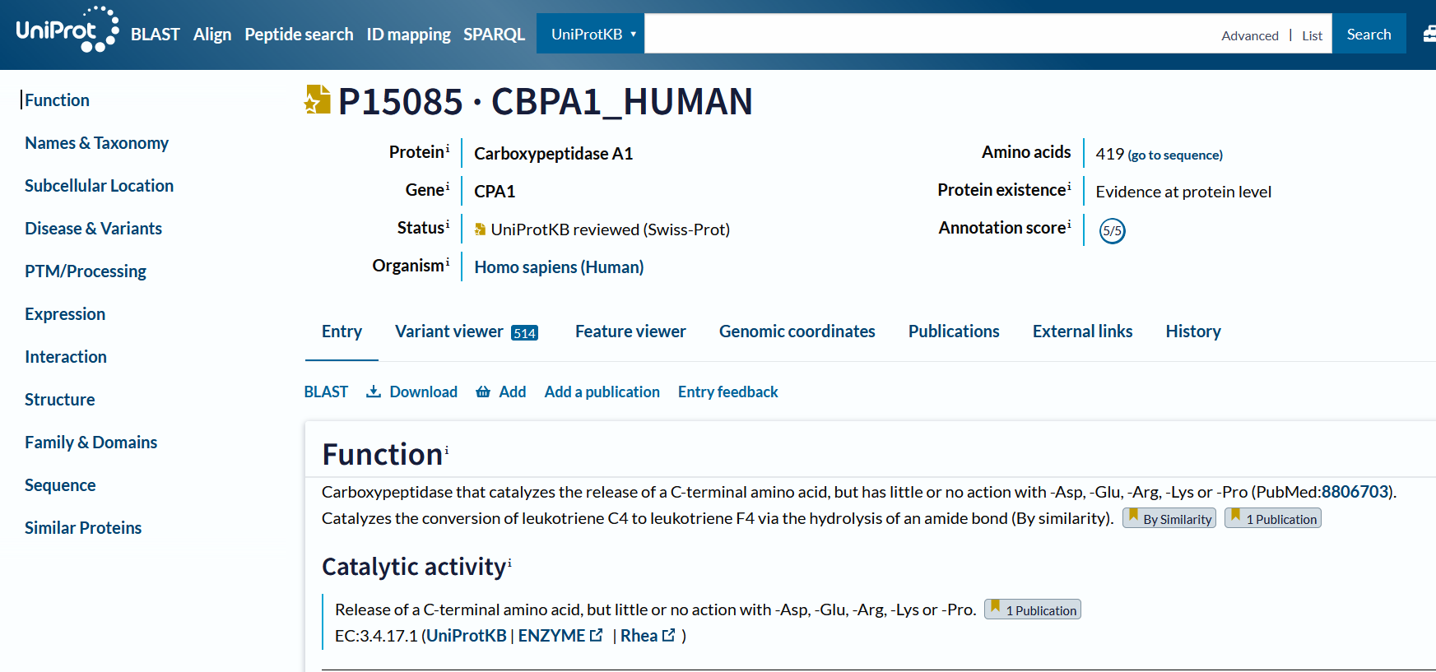Click the info icon beside Function heading
1436x672 pixels.
click(447, 450)
